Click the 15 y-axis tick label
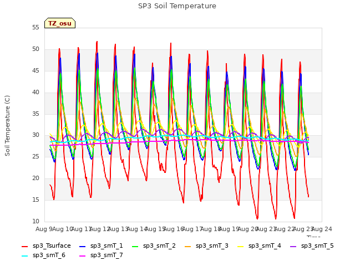This screenshot has width=355, height=266. pyautogui.click(x=35, y=199)
